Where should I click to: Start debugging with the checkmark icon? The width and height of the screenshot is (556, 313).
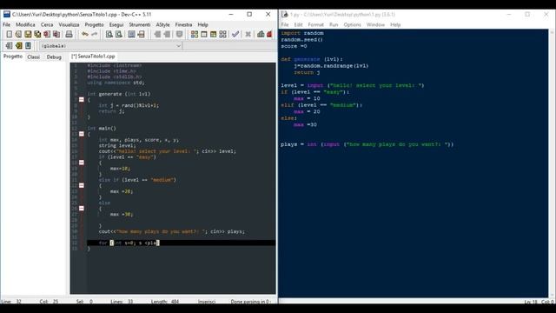click(x=235, y=34)
